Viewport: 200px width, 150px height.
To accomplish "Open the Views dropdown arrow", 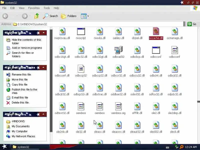I will click(88, 16).
